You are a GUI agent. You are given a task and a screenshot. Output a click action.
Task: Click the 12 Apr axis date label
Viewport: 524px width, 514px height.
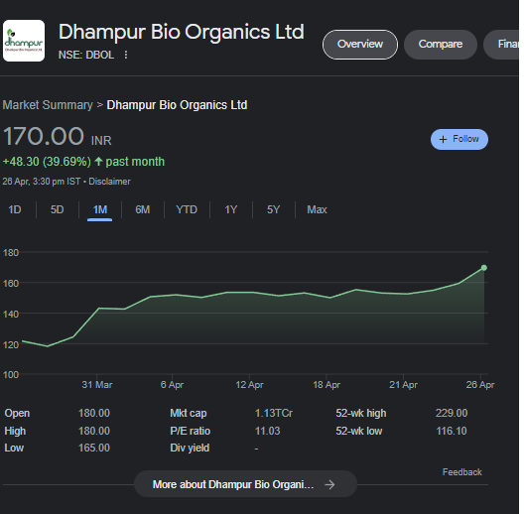(249, 385)
